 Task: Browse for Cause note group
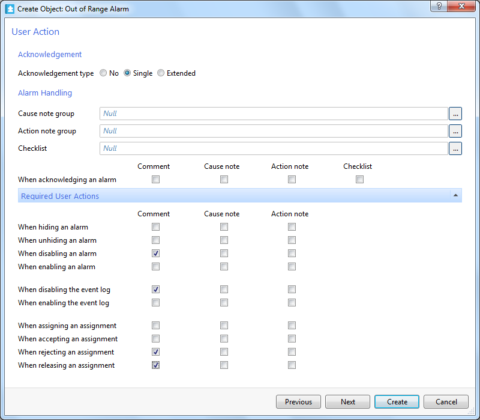tap(455, 114)
